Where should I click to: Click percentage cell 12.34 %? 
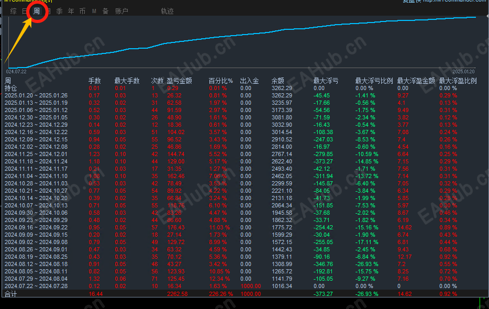click(x=219, y=279)
